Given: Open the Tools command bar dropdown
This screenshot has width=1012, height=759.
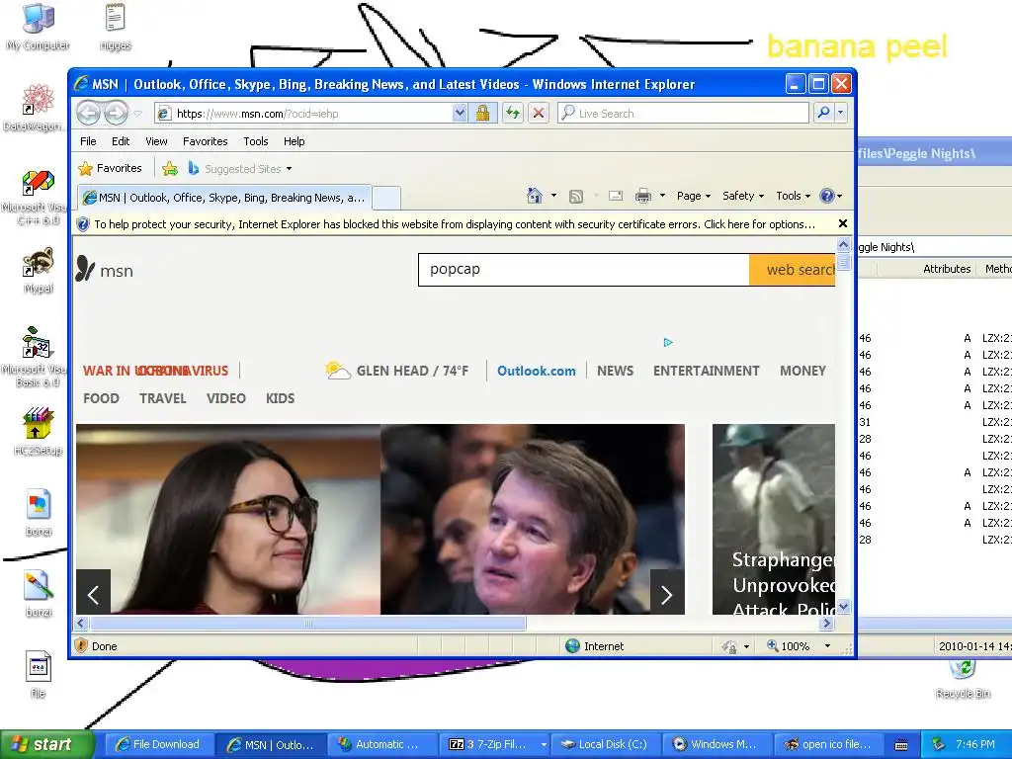Looking at the screenshot, I should 793,196.
